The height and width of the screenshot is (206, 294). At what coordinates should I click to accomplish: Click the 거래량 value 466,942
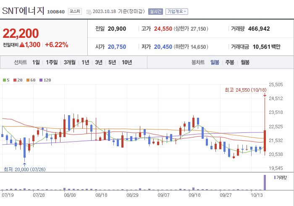259,29
